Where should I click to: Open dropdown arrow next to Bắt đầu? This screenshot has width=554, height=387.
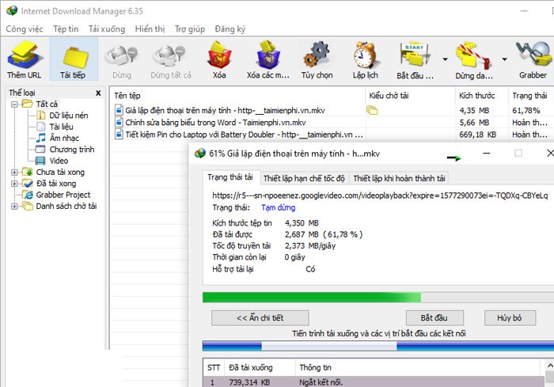445,59
